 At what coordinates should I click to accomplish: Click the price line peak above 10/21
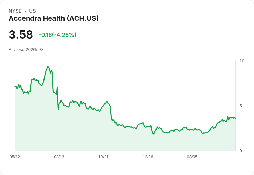click(107, 102)
